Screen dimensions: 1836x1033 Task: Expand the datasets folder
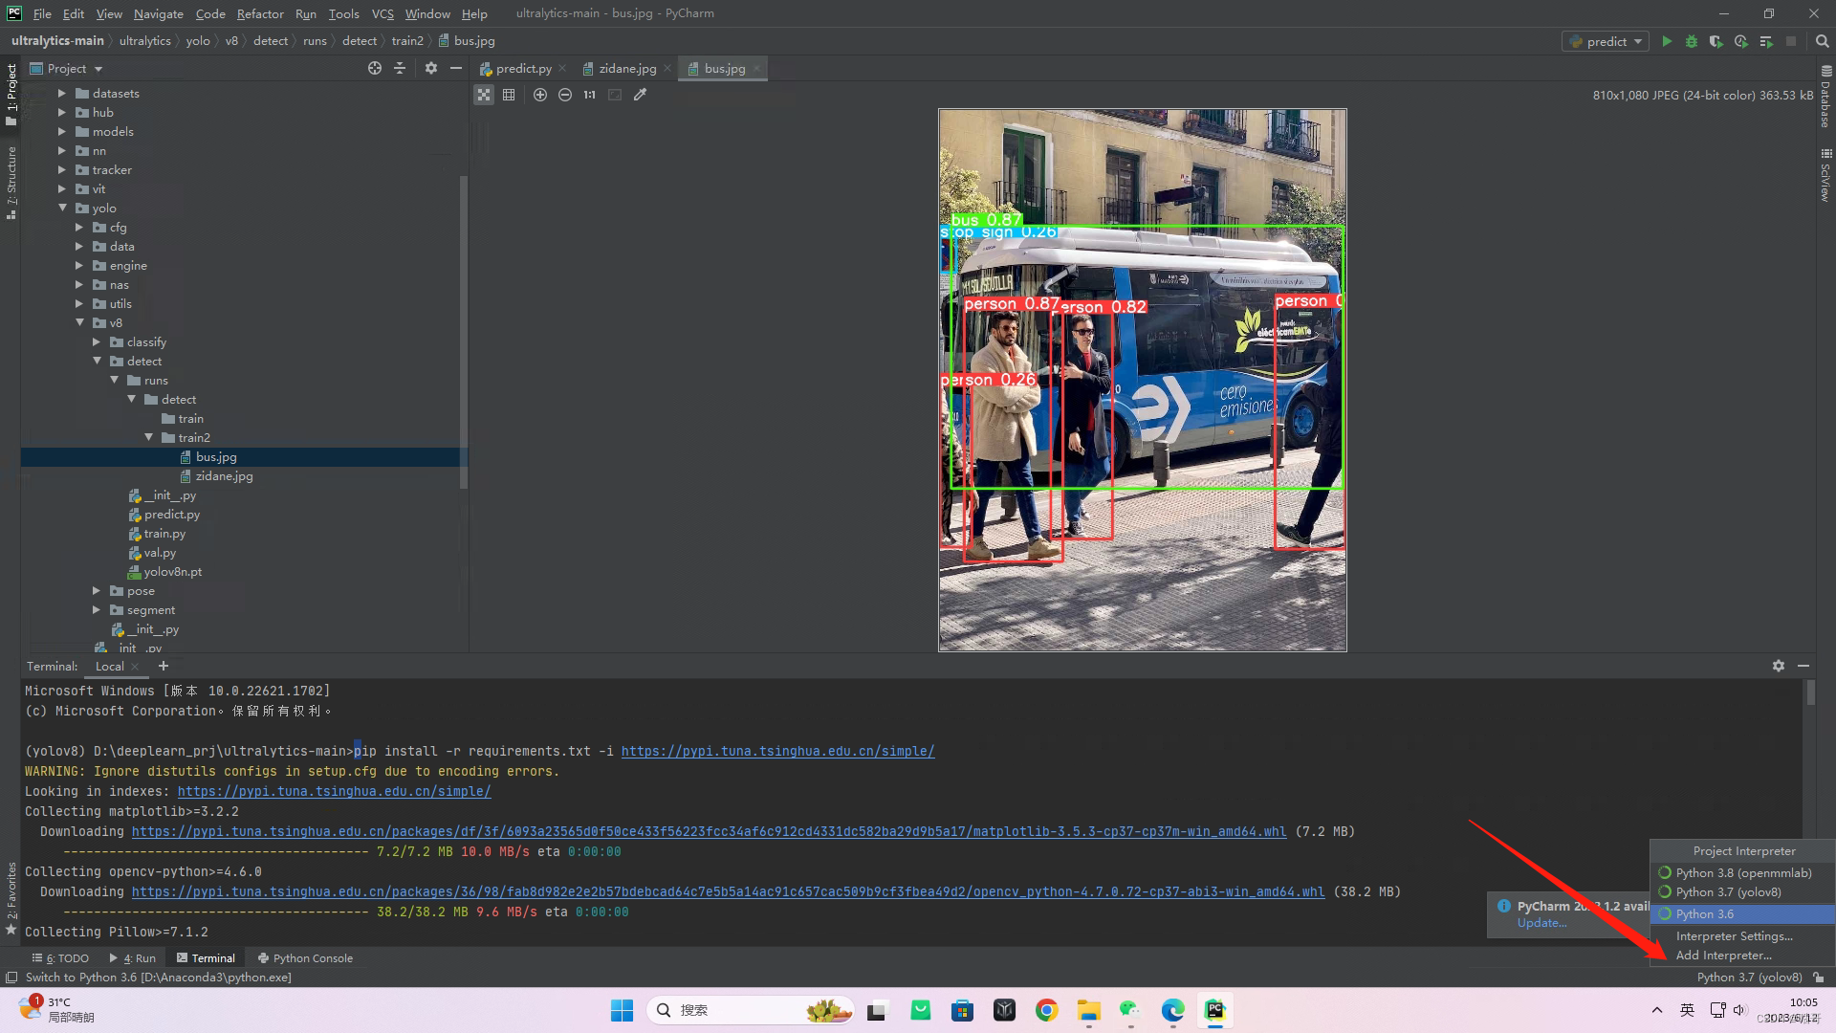click(62, 94)
